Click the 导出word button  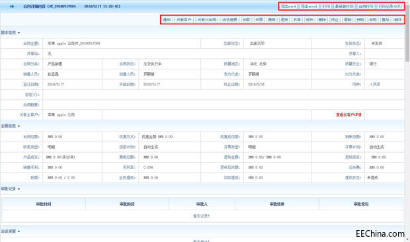pyautogui.click(x=288, y=6)
